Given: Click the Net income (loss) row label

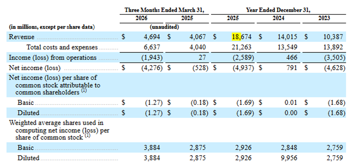Looking at the screenshot, I should (x=34, y=68).
